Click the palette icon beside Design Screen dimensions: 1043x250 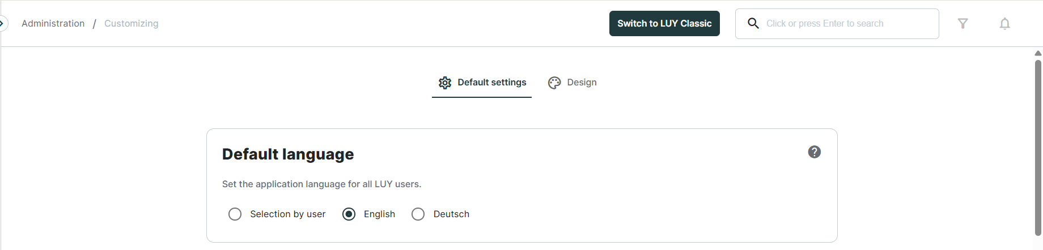coord(554,83)
